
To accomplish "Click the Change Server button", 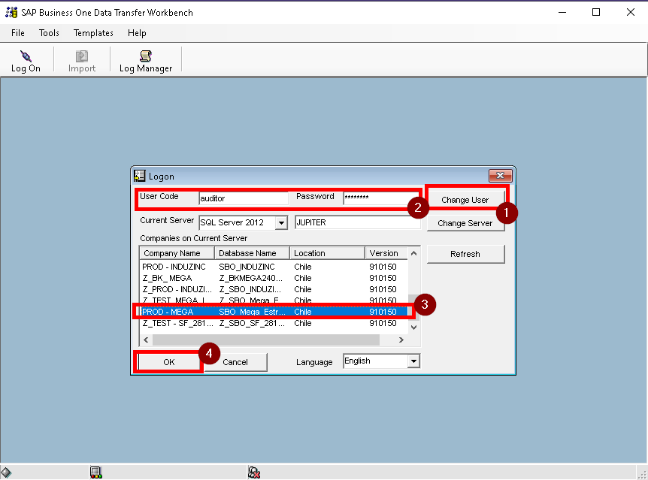I will point(465,223).
